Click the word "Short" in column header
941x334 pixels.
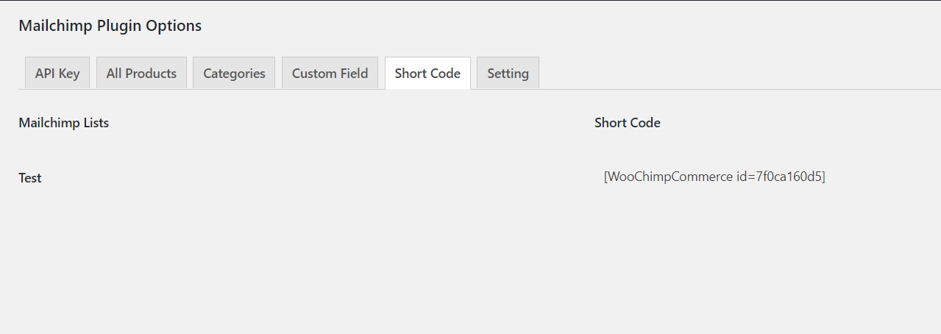(x=610, y=123)
